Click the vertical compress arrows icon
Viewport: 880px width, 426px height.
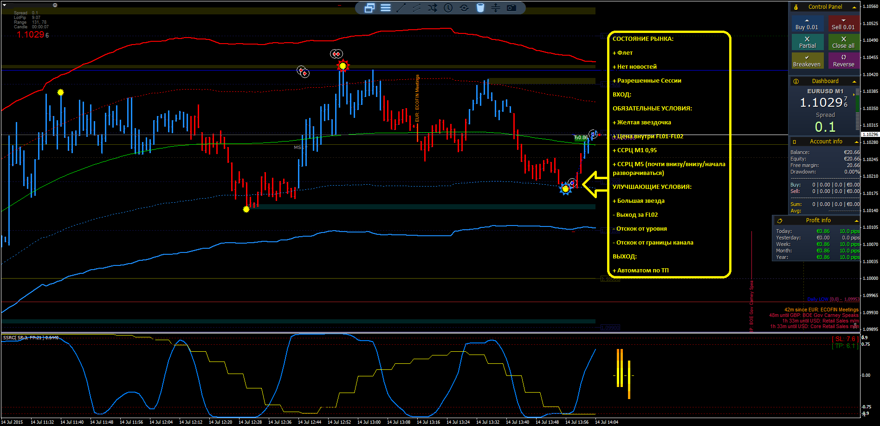[x=496, y=8]
